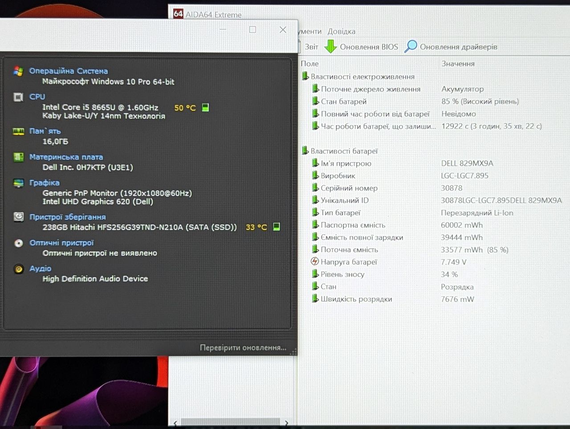Screen dimensions: 570x429
Task: Open the CPU heading link
Action: 37,97
